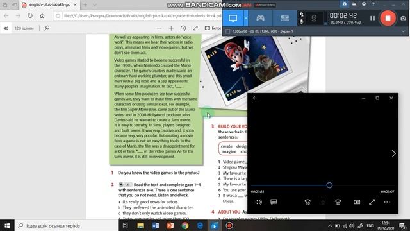Open Bandicam lock icon

pyautogui.click(x=345, y=4)
